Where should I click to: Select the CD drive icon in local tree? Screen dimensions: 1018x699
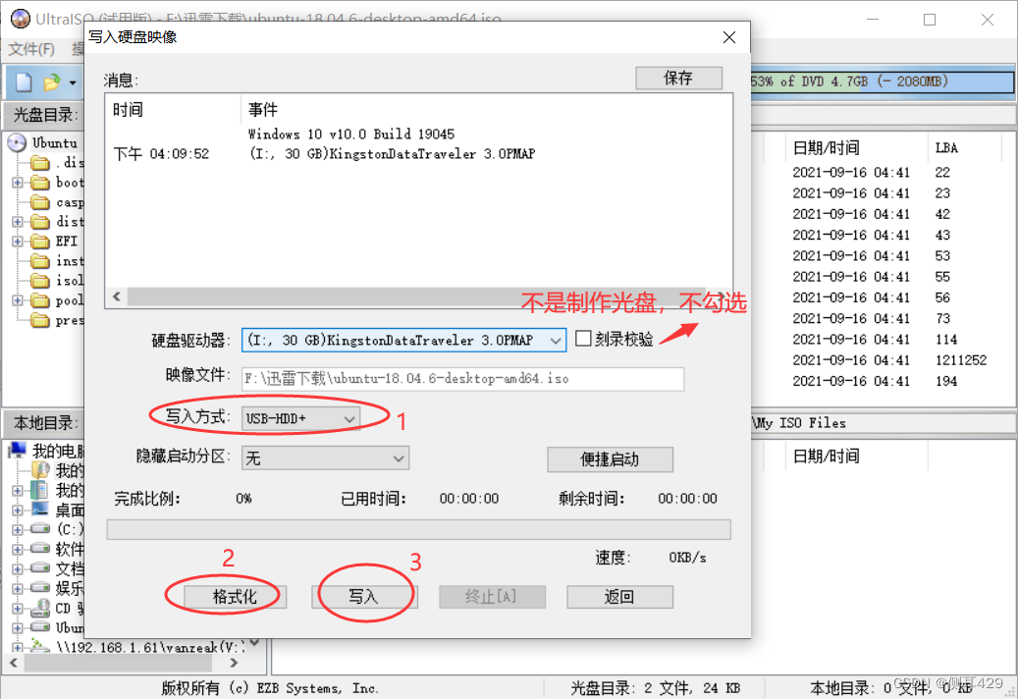(40, 608)
